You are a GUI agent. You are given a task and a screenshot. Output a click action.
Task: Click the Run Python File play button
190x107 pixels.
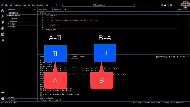point(179,10)
